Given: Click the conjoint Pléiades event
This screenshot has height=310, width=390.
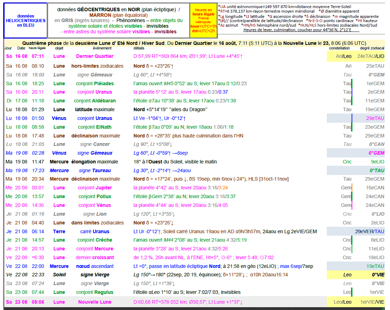Looking at the screenshot, I should [x=95, y=83].
